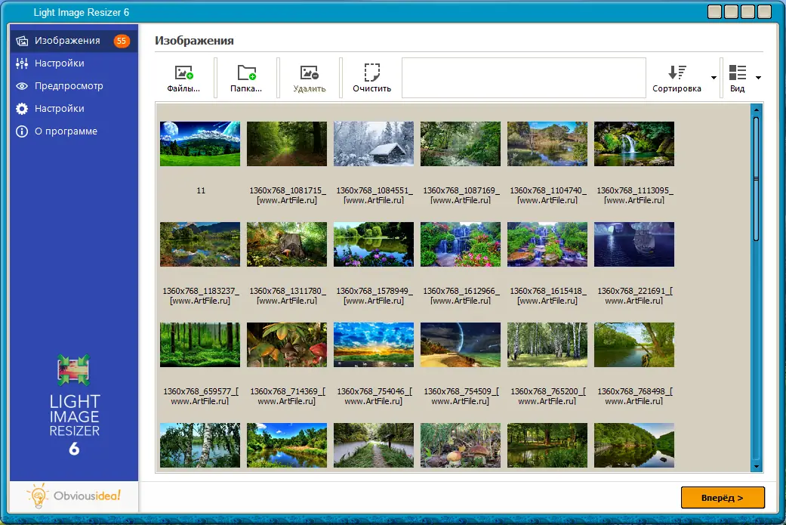
Task: Expand the Сортировка dropdown arrow
Action: click(x=714, y=78)
